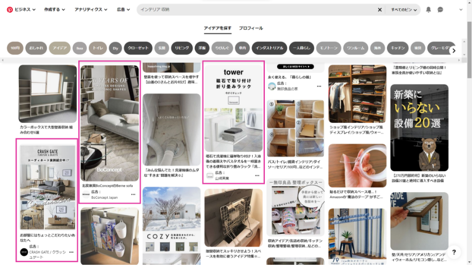Clear the search with the X icon
472x267 pixels.
click(380, 9)
